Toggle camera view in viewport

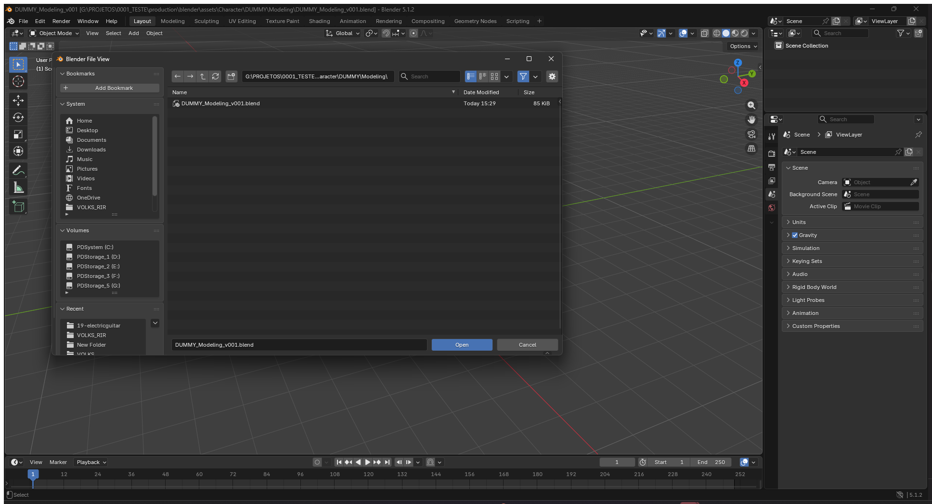coord(751,134)
